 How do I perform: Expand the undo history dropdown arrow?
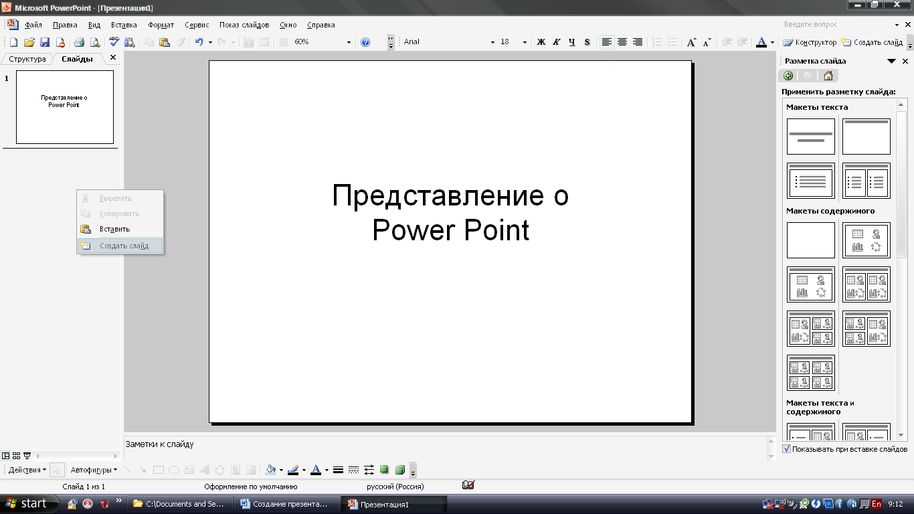[210, 42]
